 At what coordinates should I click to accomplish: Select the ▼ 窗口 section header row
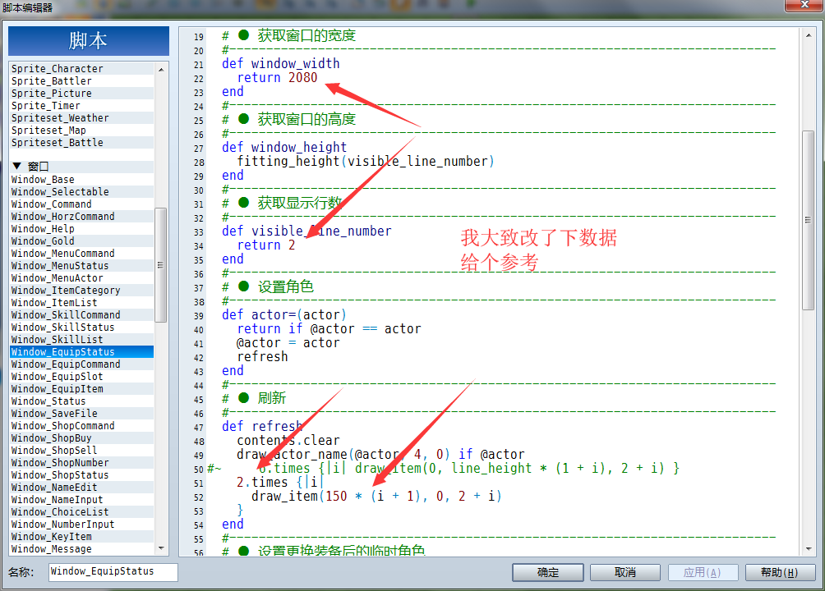click(x=81, y=167)
